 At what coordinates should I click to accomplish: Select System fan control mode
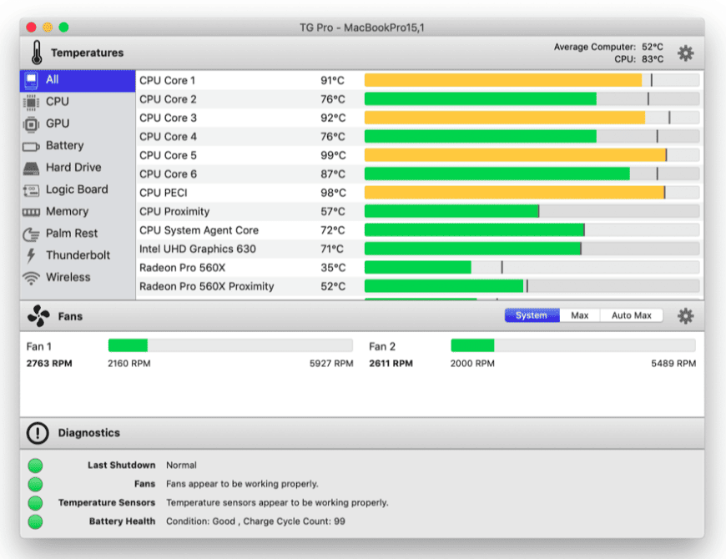[532, 315]
